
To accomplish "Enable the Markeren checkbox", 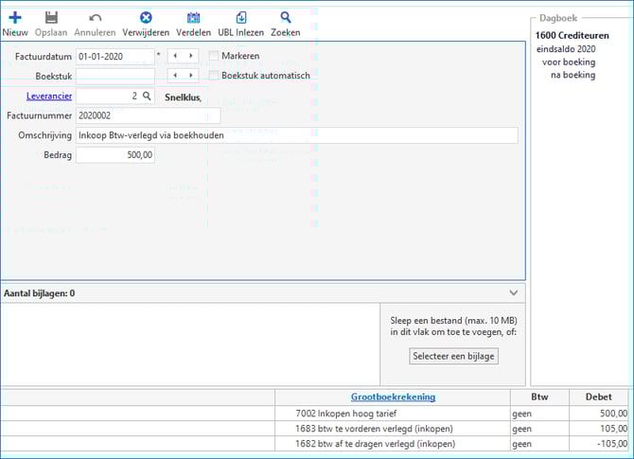I will (214, 57).
